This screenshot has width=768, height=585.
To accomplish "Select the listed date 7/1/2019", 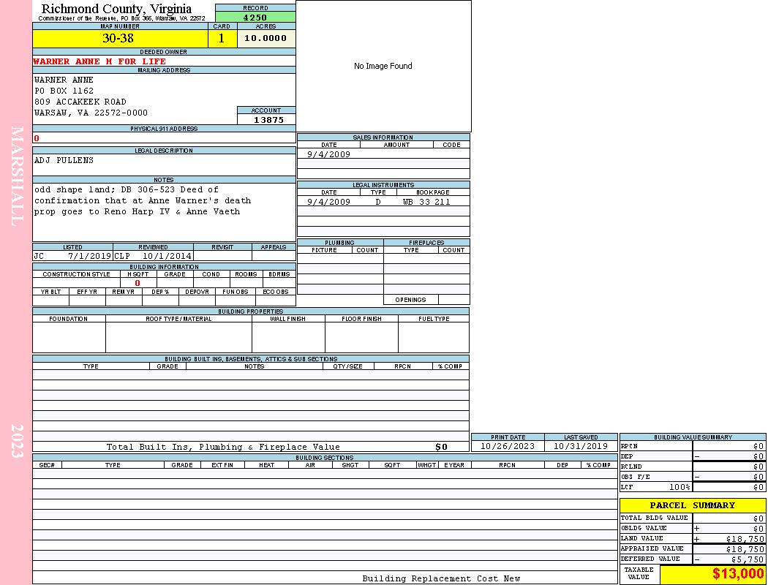I will tap(89, 257).
